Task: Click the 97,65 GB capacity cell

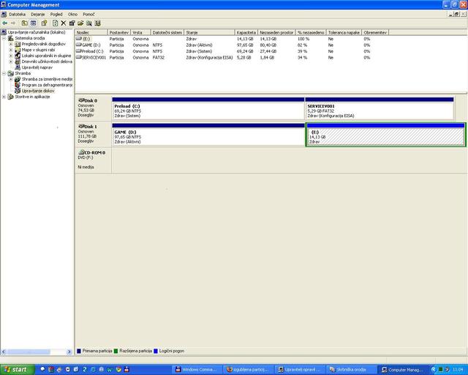Action: [245, 45]
